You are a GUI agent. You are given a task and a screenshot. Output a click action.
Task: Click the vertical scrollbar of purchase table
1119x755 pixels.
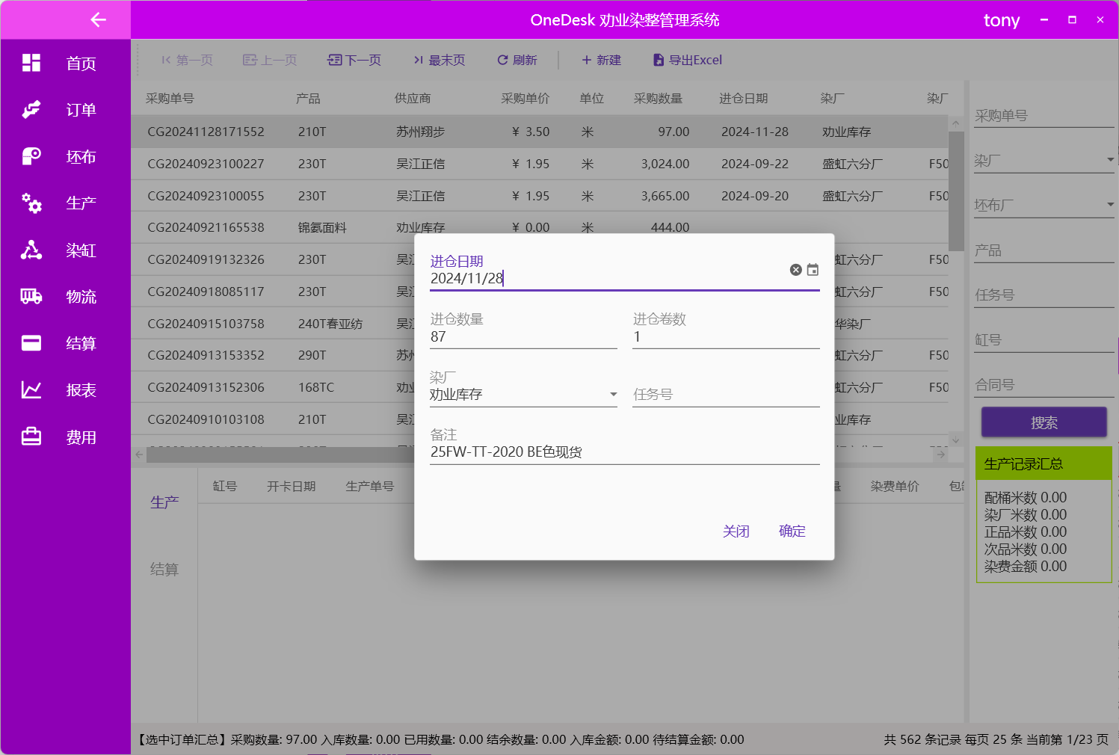pyautogui.click(x=955, y=191)
